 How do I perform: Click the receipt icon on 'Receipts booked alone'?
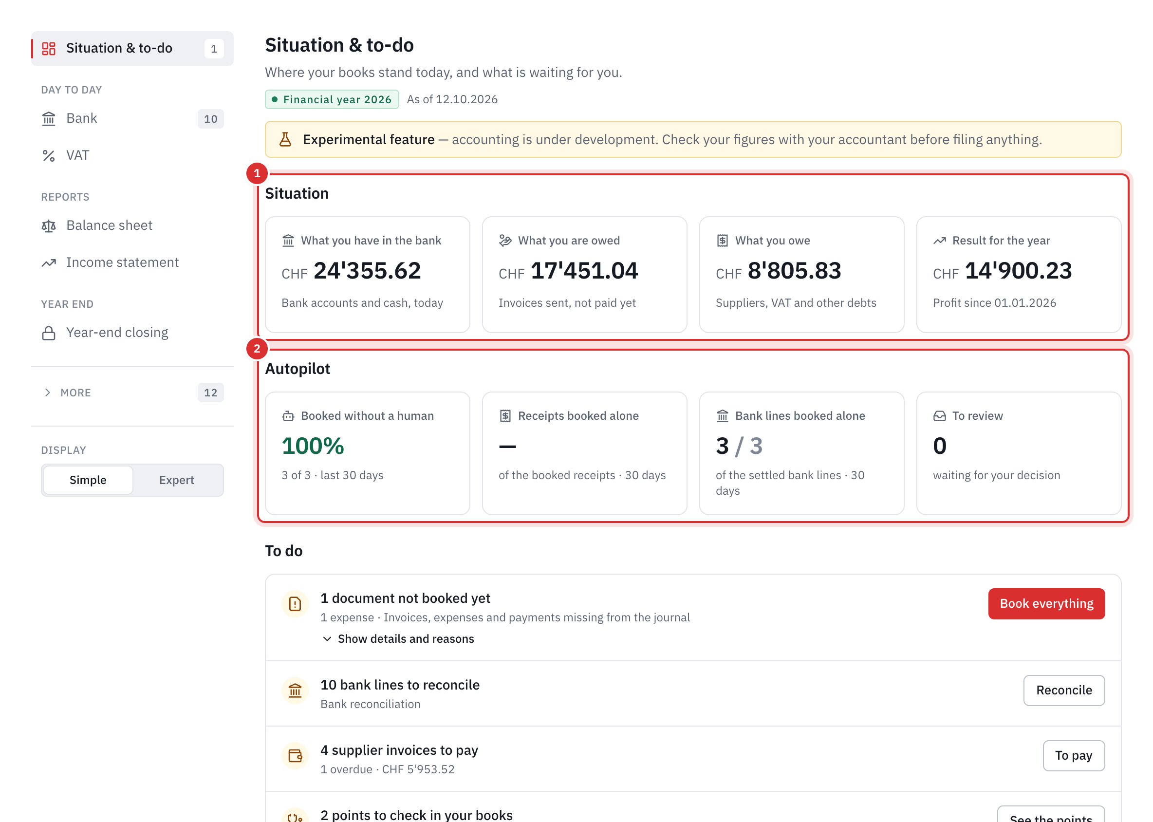point(505,416)
